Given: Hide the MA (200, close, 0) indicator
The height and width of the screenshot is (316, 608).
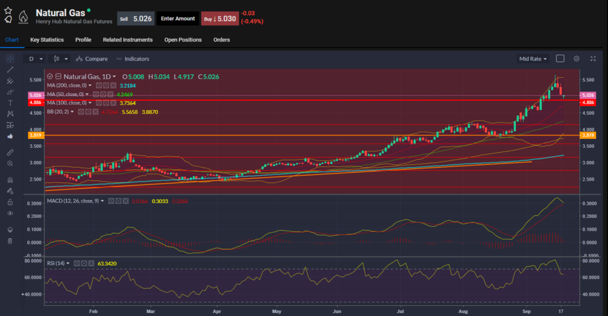Looking at the screenshot, I should 99,85.
